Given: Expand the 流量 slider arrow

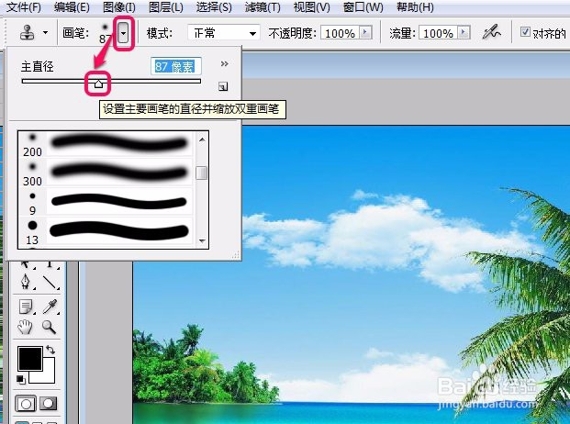Looking at the screenshot, I should 464,33.
